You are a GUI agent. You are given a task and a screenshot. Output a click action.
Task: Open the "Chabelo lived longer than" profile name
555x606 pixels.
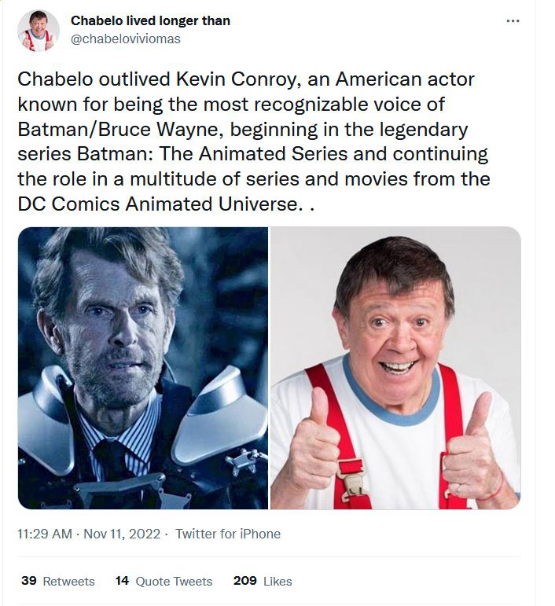pos(150,20)
